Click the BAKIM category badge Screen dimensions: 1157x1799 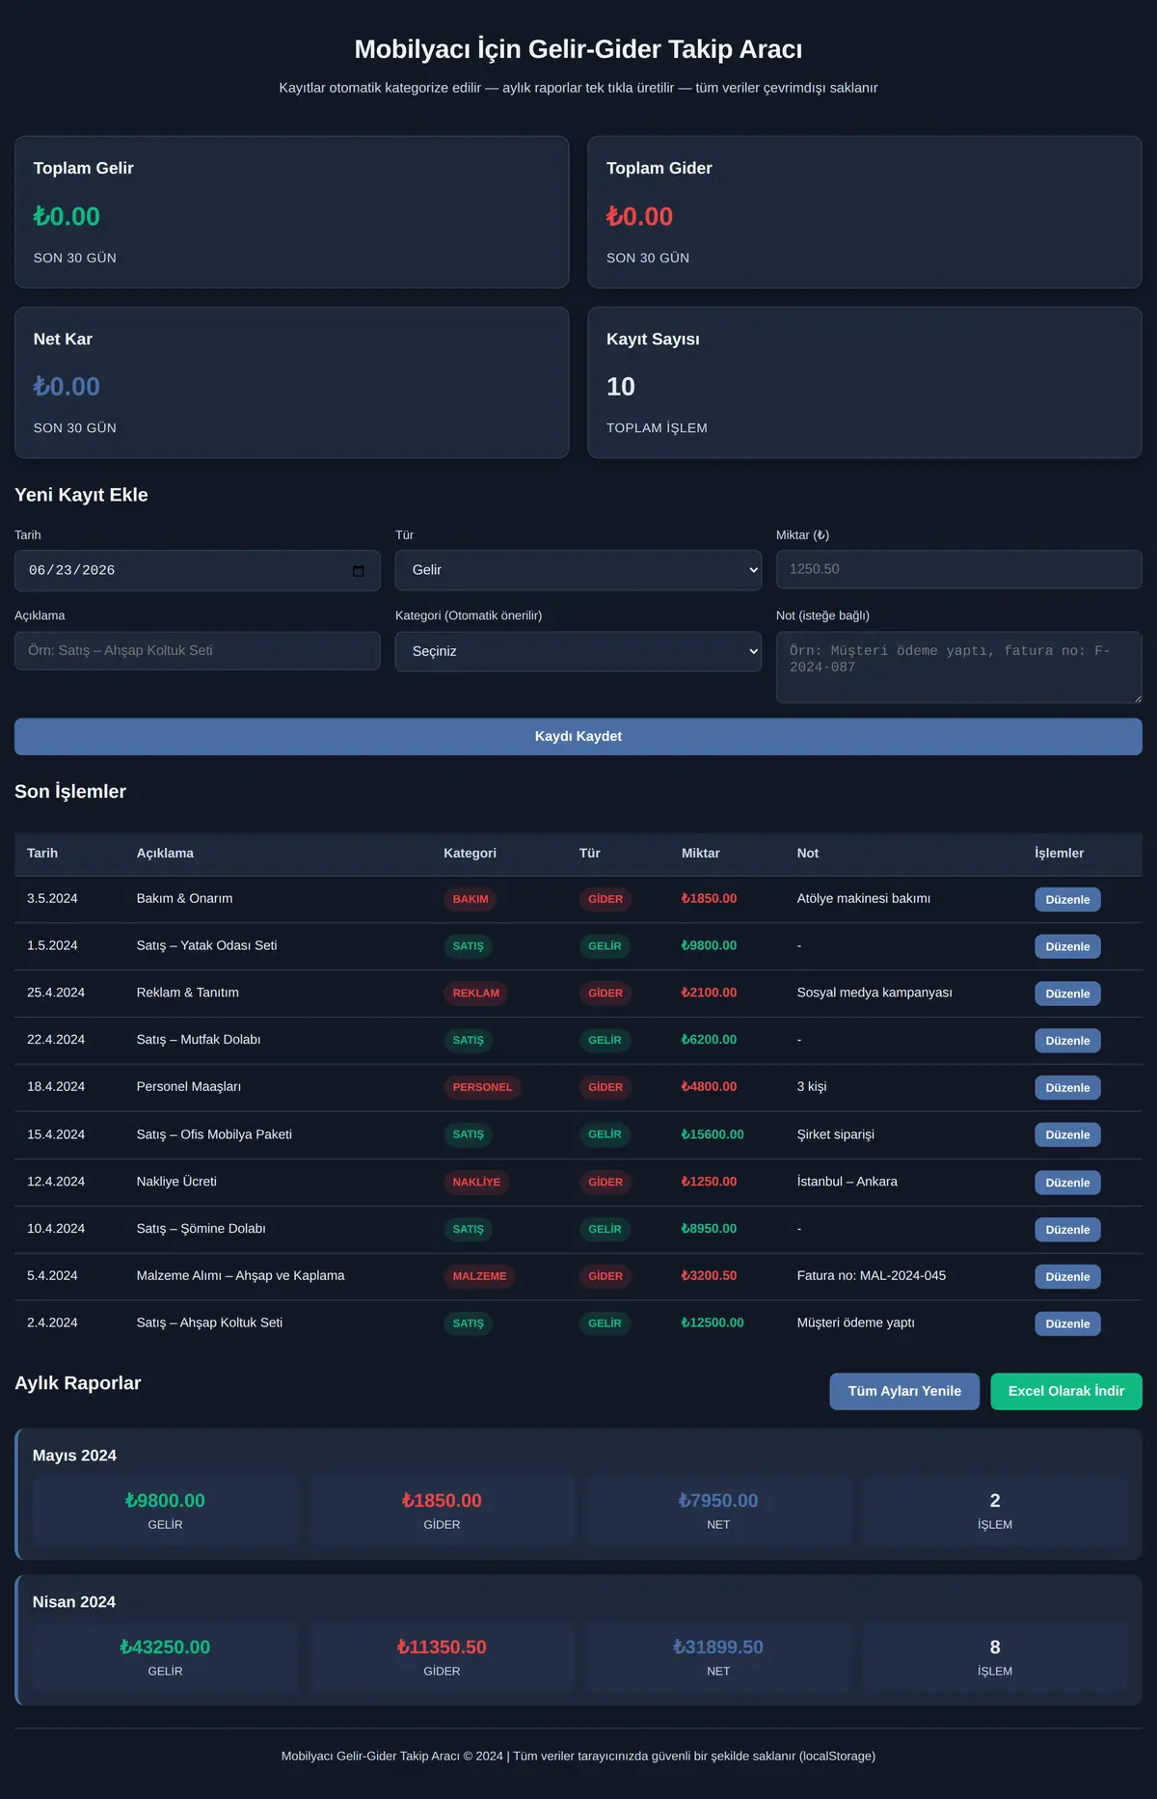471,899
